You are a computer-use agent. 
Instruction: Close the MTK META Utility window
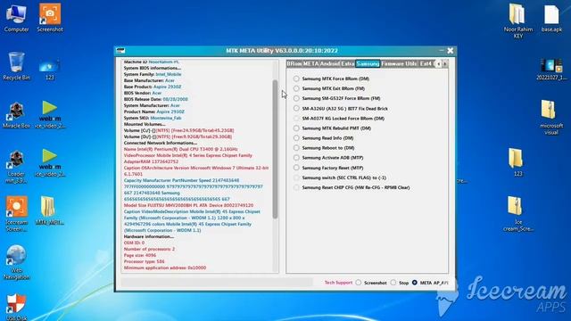pos(450,51)
